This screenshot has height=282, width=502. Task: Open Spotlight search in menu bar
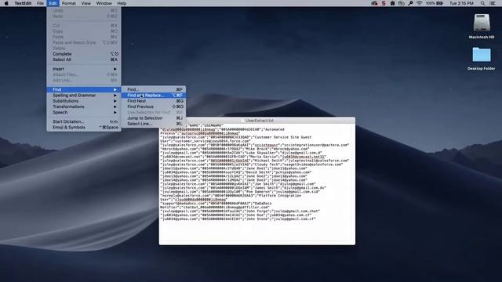click(483, 3)
